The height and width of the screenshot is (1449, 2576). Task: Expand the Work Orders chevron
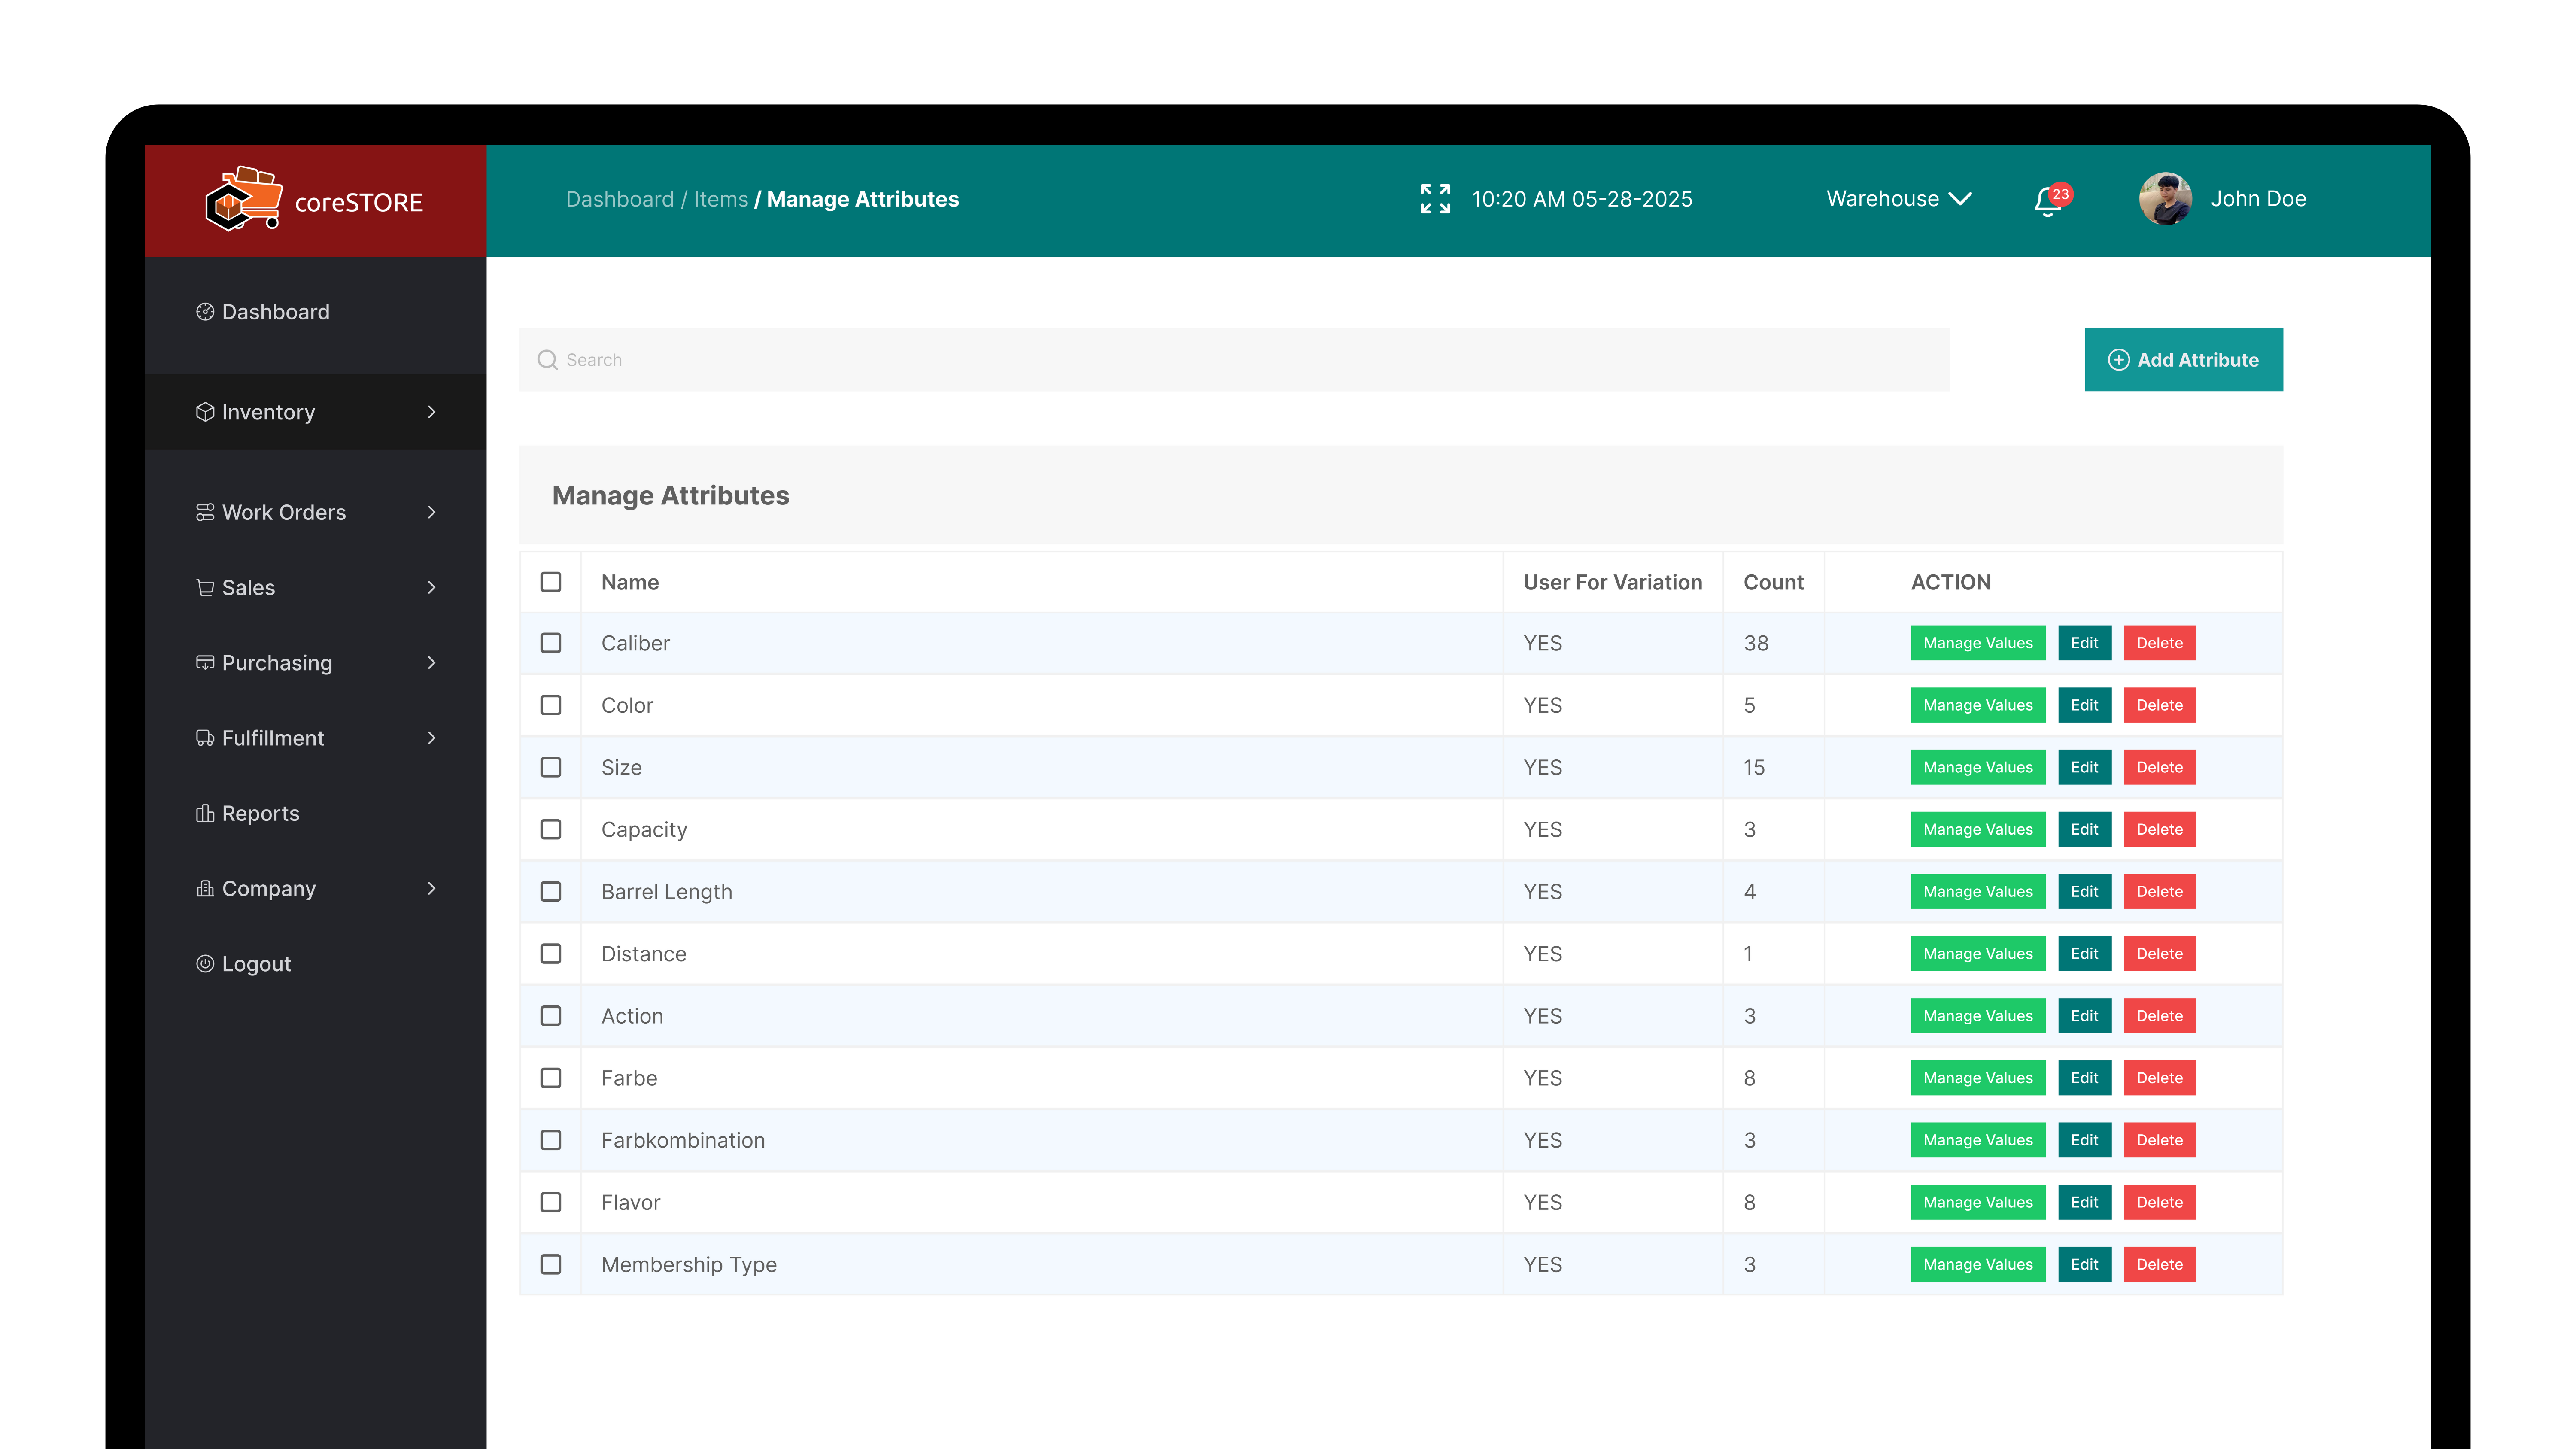coord(432,512)
